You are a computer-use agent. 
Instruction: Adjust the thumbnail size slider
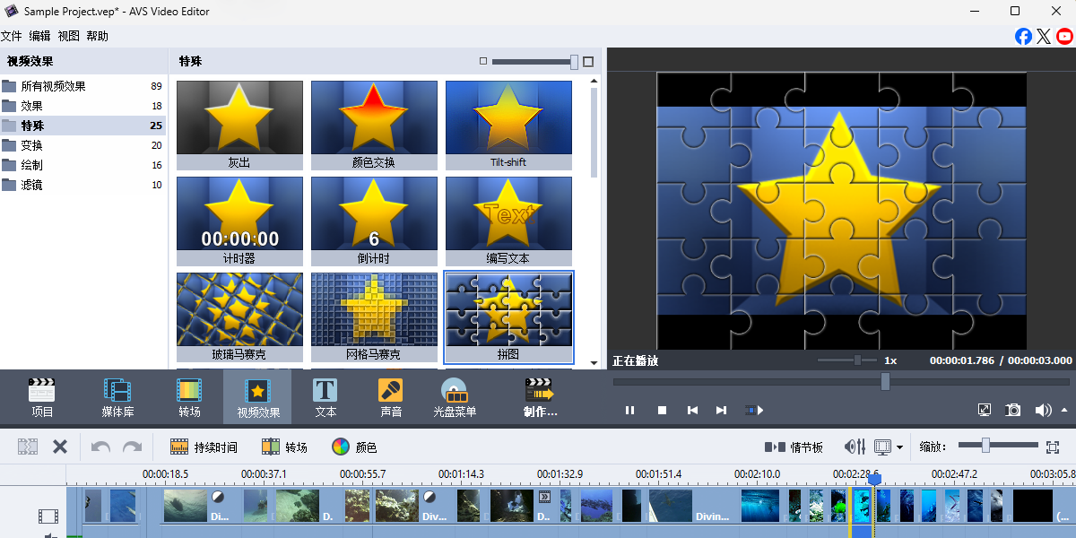point(574,62)
